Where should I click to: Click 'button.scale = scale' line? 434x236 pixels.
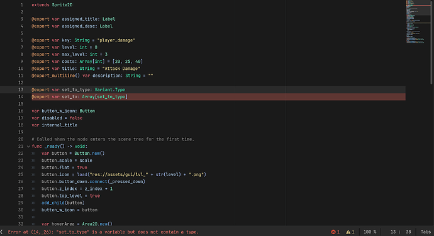67,160
